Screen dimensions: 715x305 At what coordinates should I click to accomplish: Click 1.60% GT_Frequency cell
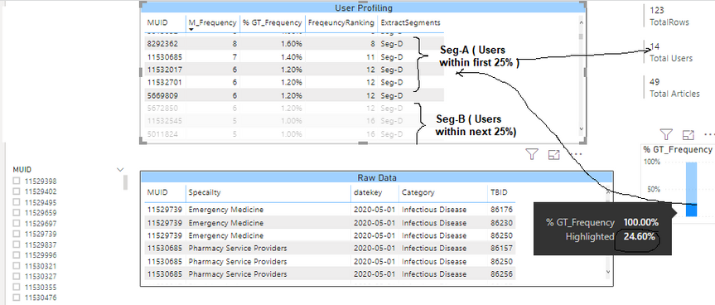[292, 44]
